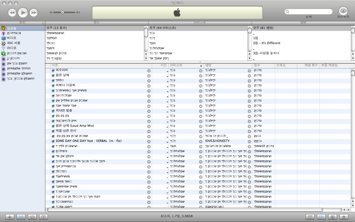Toggle checkbox for 벽을 넘은 천사
This screenshot has height=222, width=355.
53,131
